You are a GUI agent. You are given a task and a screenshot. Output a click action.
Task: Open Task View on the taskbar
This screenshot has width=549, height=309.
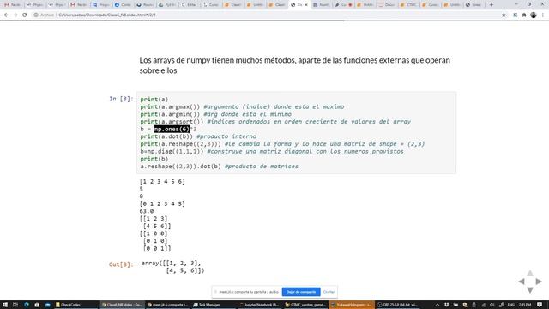point(15,305)
